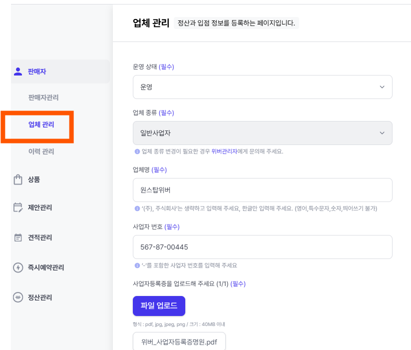Image resolution: width=411 pixels, height=350 pixels.
Task: Click info icon under 사업자 번호 field
Action: [x=137, y=265]
